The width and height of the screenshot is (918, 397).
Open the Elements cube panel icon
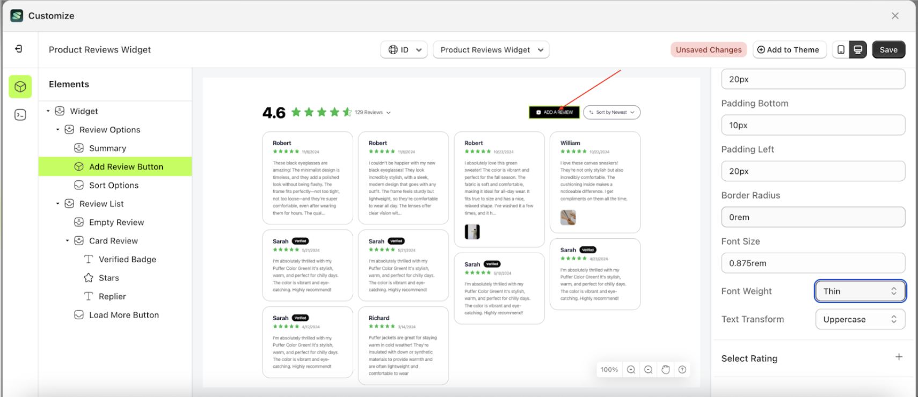[x=20, y=86]
